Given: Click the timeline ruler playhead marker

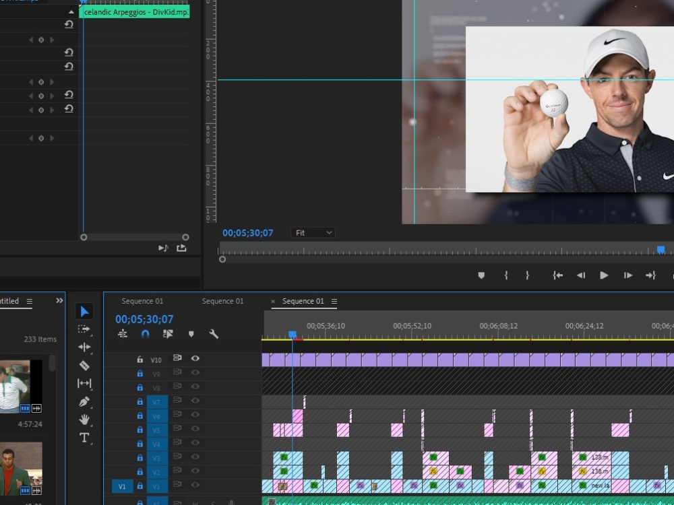Looking at the screenshot, I should point(293,334).
